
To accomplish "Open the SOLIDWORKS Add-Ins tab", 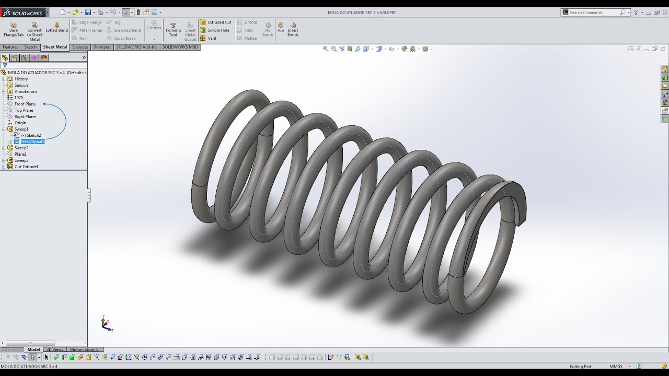I will pyautogui.click(x=136, y=47).
